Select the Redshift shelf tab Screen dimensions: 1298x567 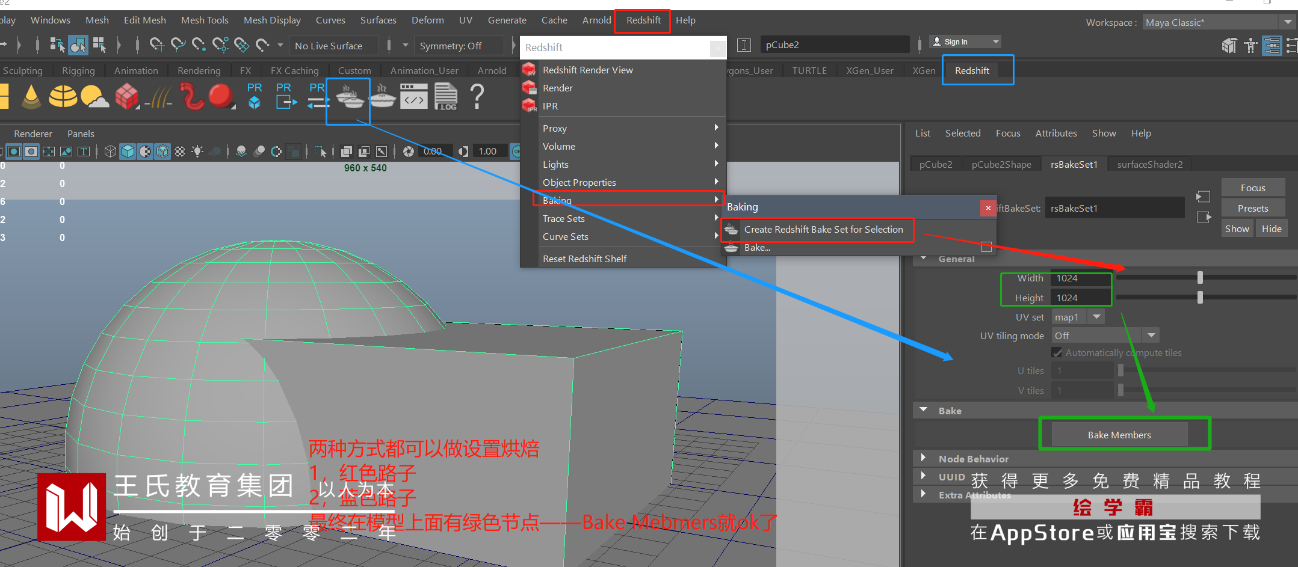tap(971, 70)
